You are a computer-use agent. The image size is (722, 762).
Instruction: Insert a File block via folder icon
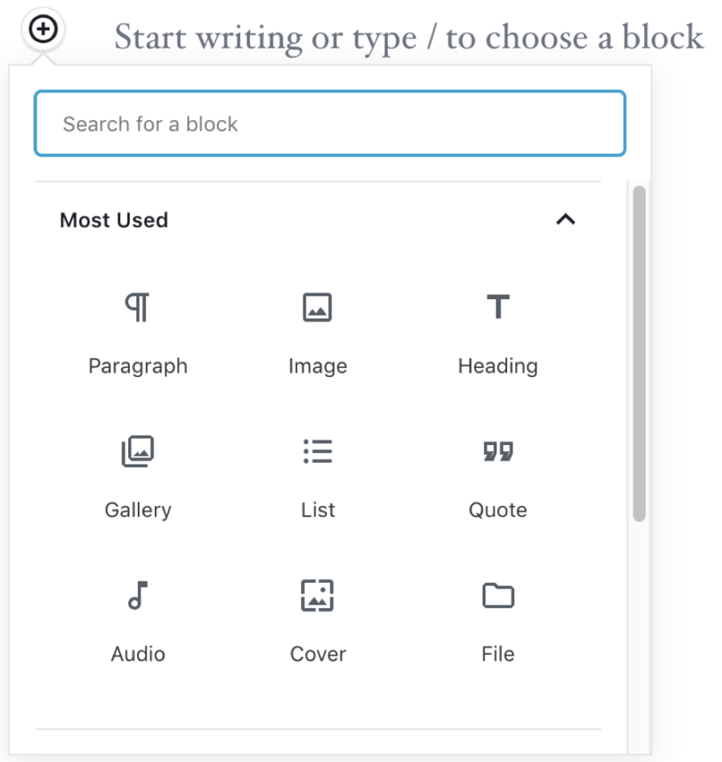pos(497,596)
